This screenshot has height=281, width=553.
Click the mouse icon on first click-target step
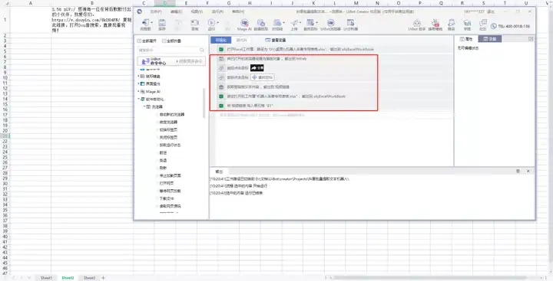pyautogui.click(x=221, y=68)
